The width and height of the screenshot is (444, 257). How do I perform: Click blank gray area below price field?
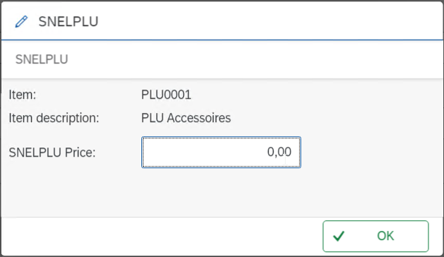coord(221,192)
